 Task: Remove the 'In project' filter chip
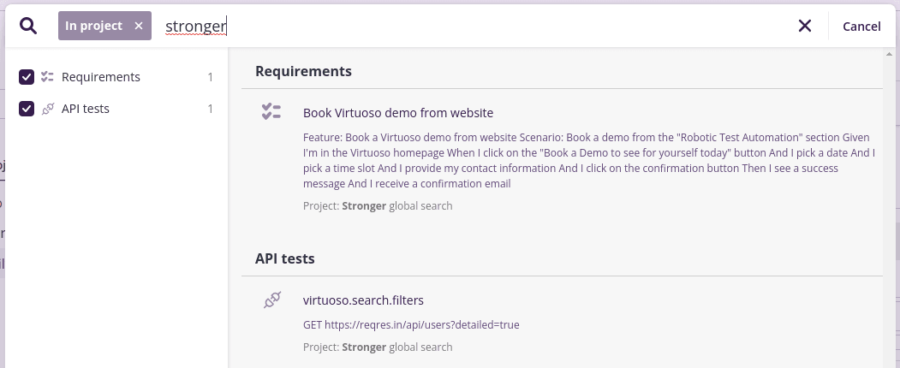pyautogui.click(x=139, y=26)
